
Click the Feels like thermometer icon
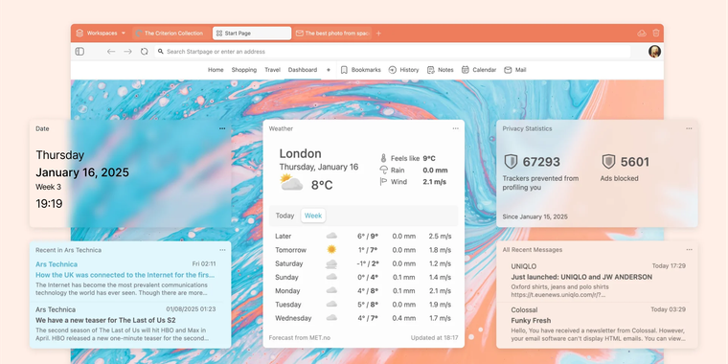coord(383,158)
